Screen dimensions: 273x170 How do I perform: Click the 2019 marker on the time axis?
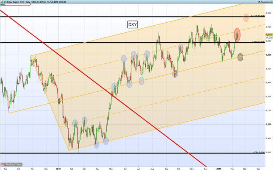click(x=219, y=169)
